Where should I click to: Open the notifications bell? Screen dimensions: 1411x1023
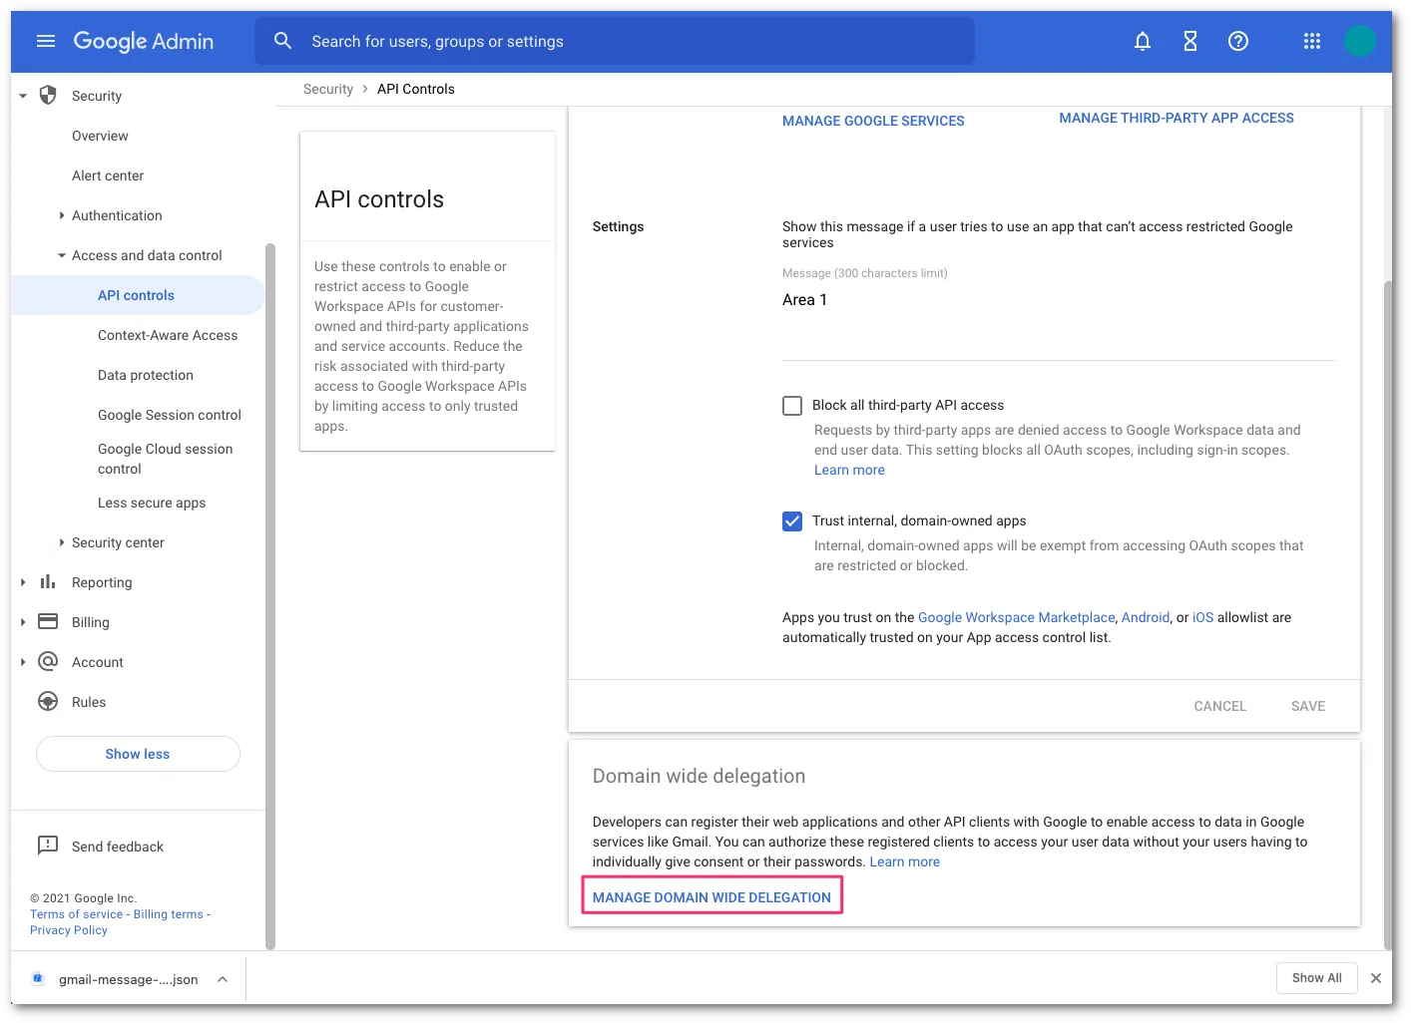(1142, 41)
